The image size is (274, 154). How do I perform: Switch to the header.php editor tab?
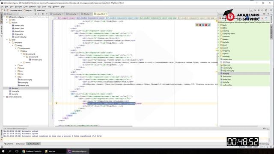(57, 14)
